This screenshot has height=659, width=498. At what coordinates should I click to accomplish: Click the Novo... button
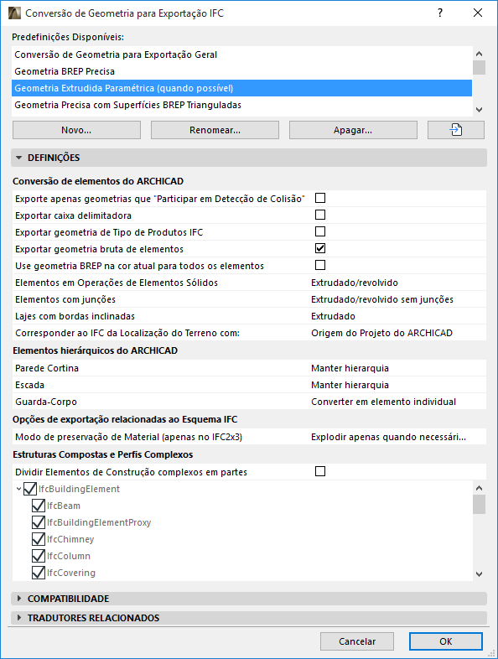pyautogui.click(x=76, y=130)
